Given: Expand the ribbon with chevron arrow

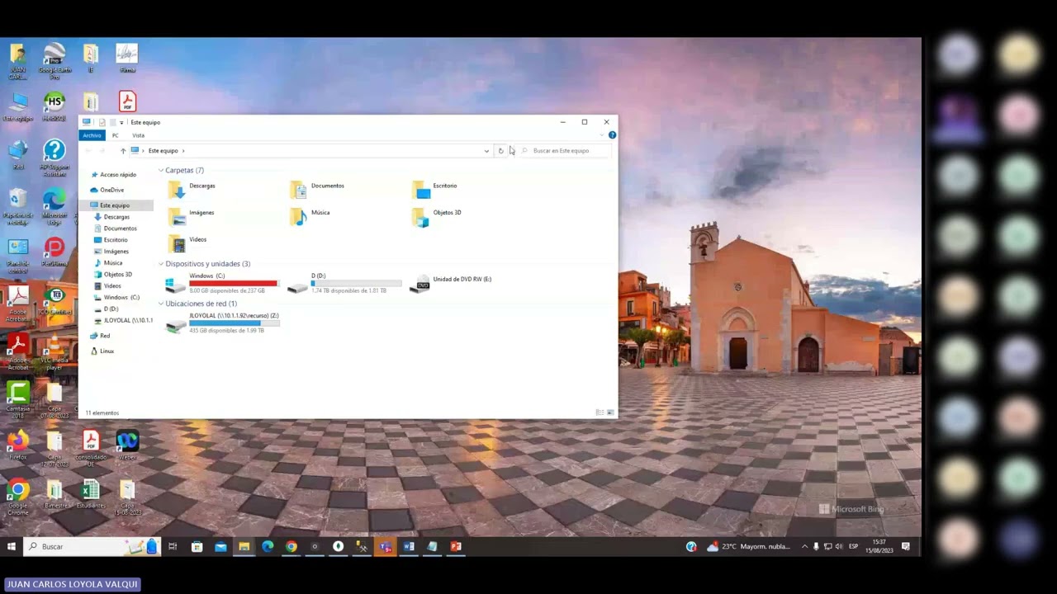Looking at the screenshot, I should [x=601, y=135].
